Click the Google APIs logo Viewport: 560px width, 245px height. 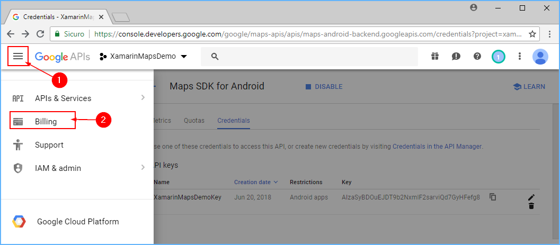coord(62,56)
